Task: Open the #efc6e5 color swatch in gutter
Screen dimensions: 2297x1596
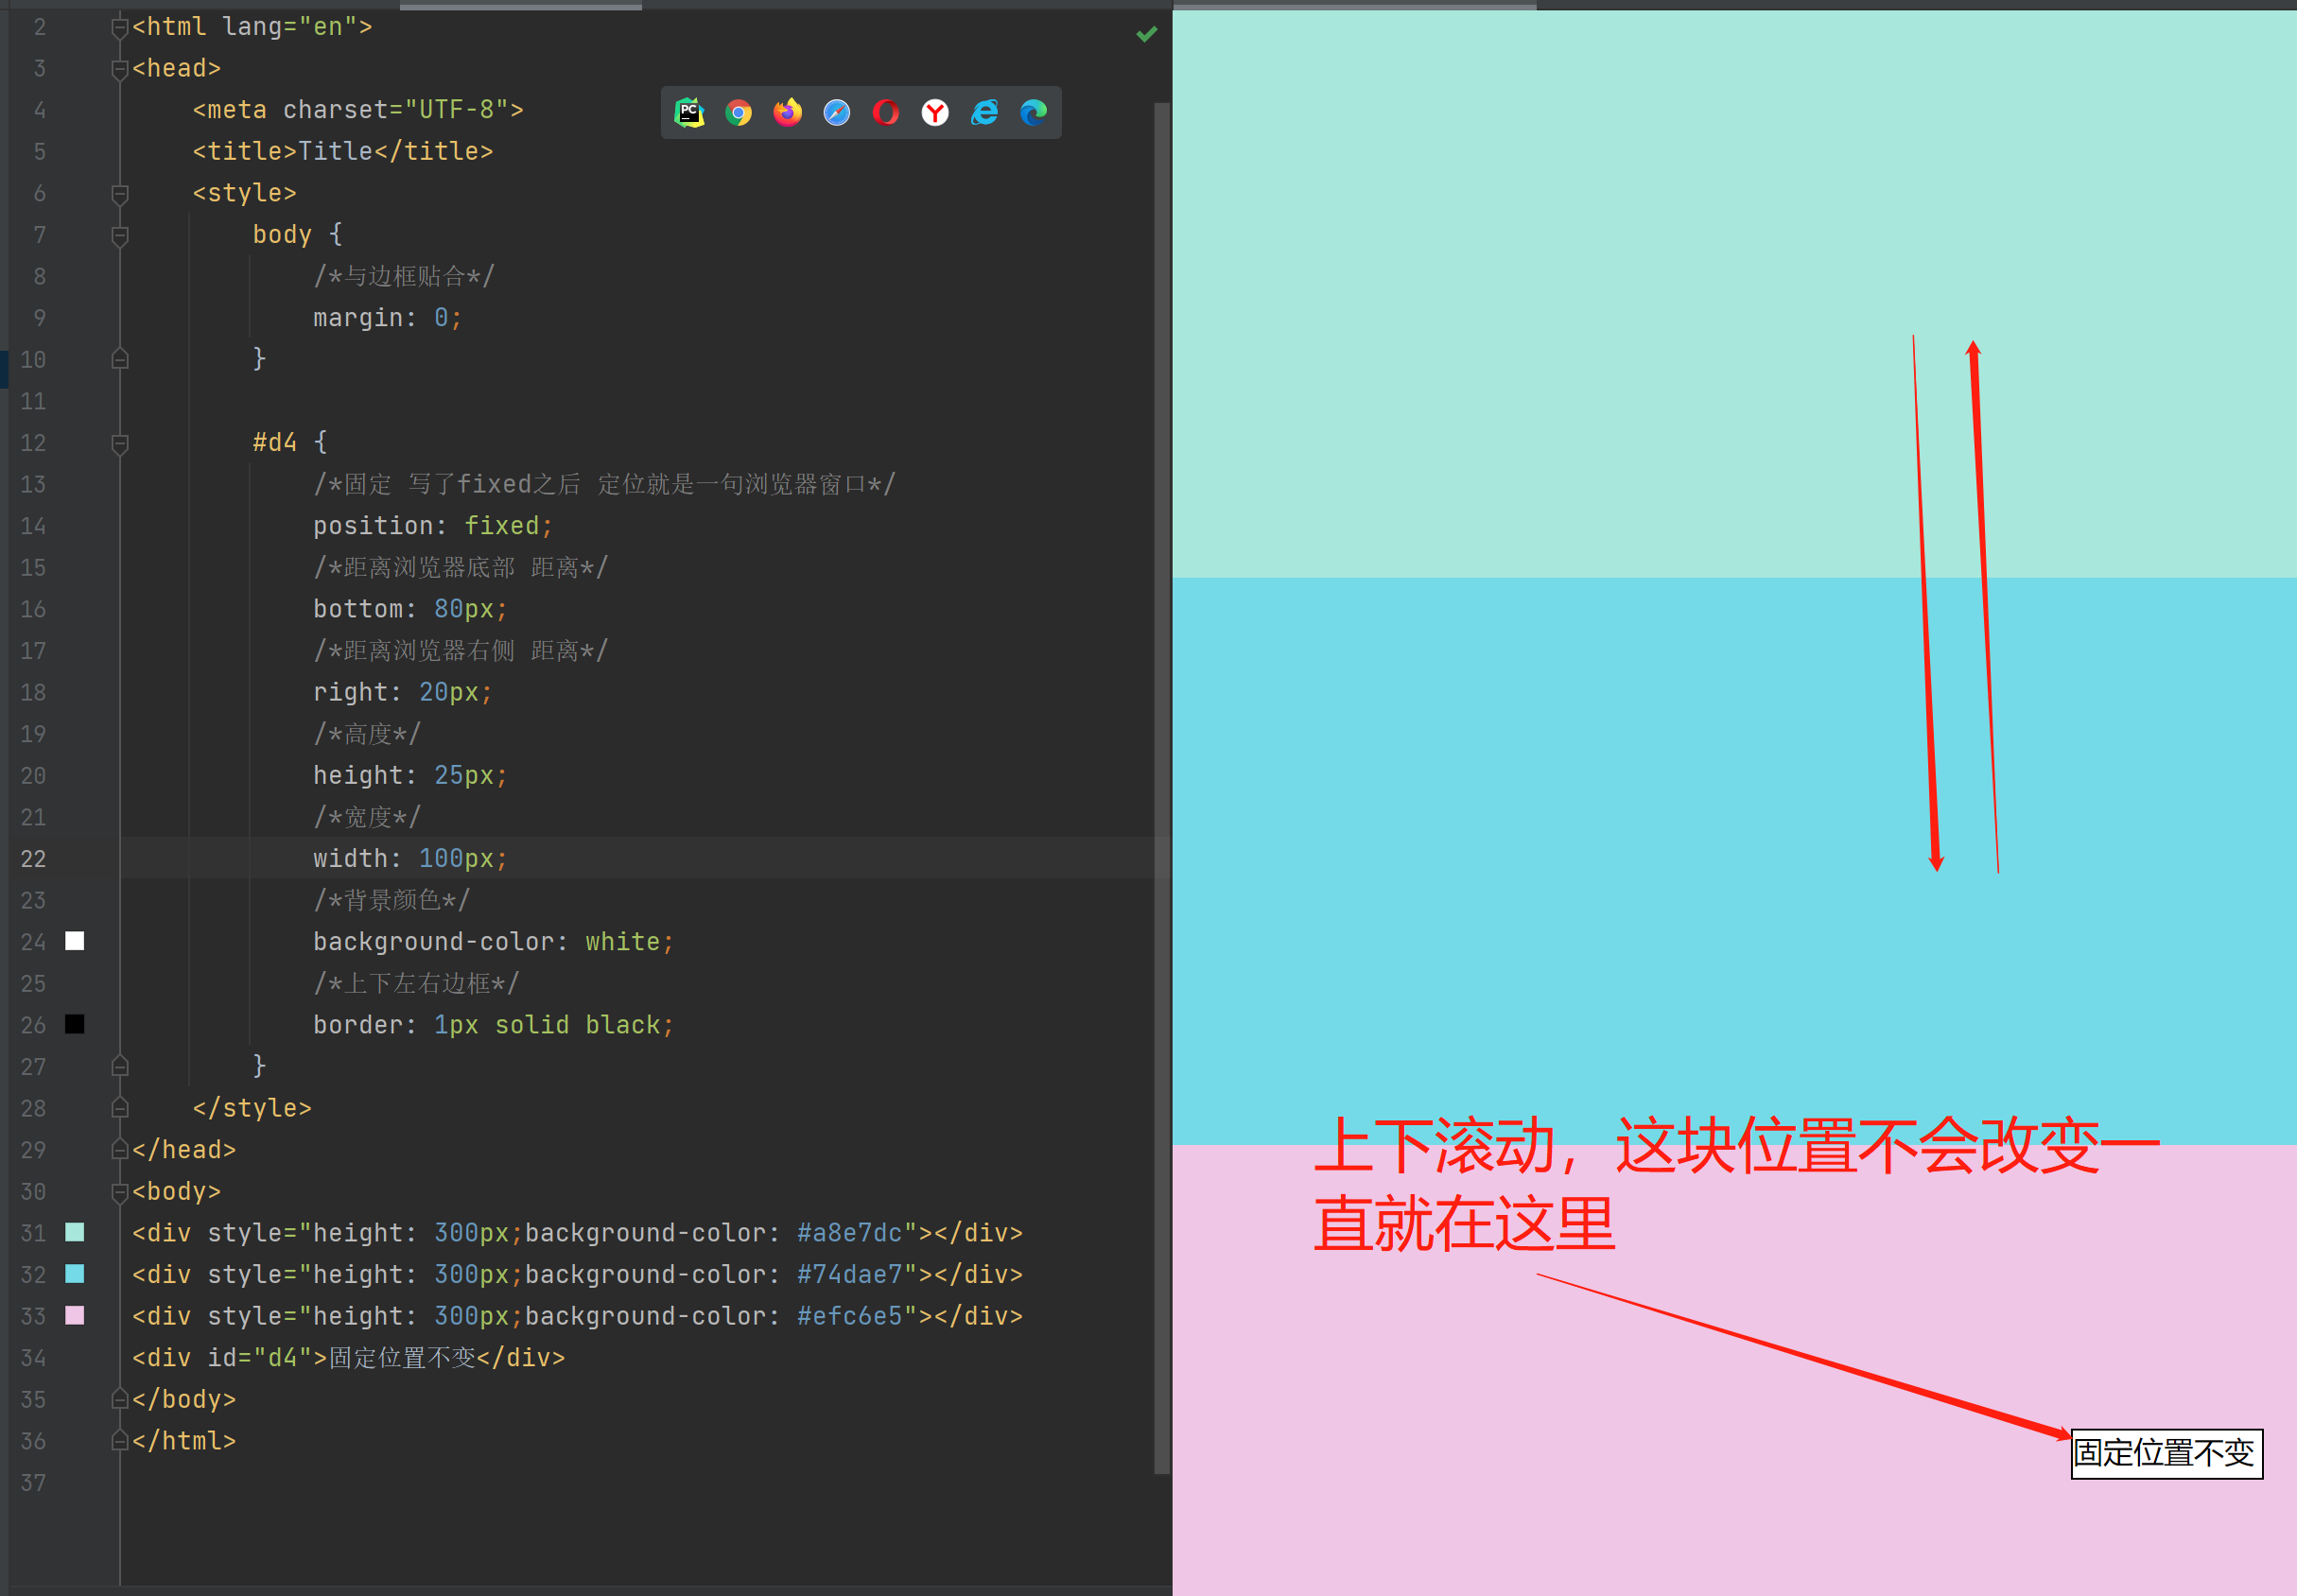Action: [x=75, y=1315]
